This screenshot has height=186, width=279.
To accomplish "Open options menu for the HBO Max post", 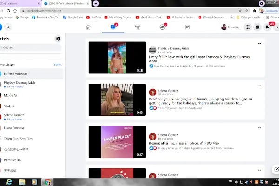I will coord(259,128).
